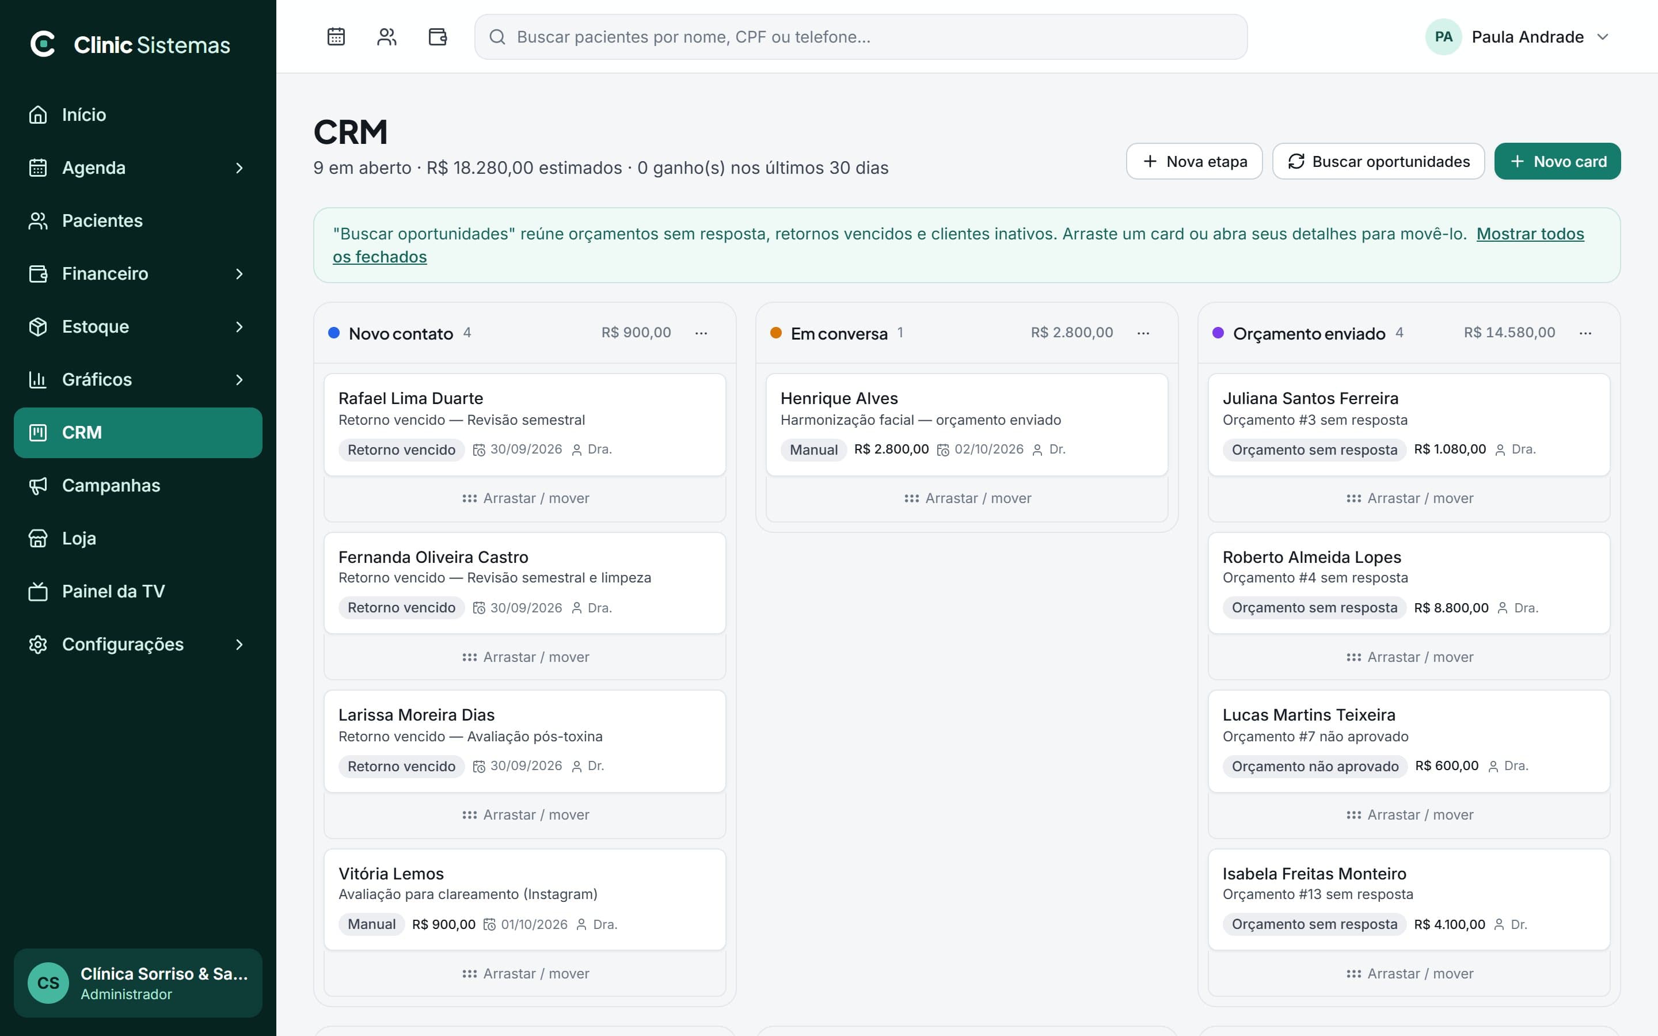Click the CS clinic avatar badge
This screenshot has height=1036, width=1658.
click(x=48, y=982)
